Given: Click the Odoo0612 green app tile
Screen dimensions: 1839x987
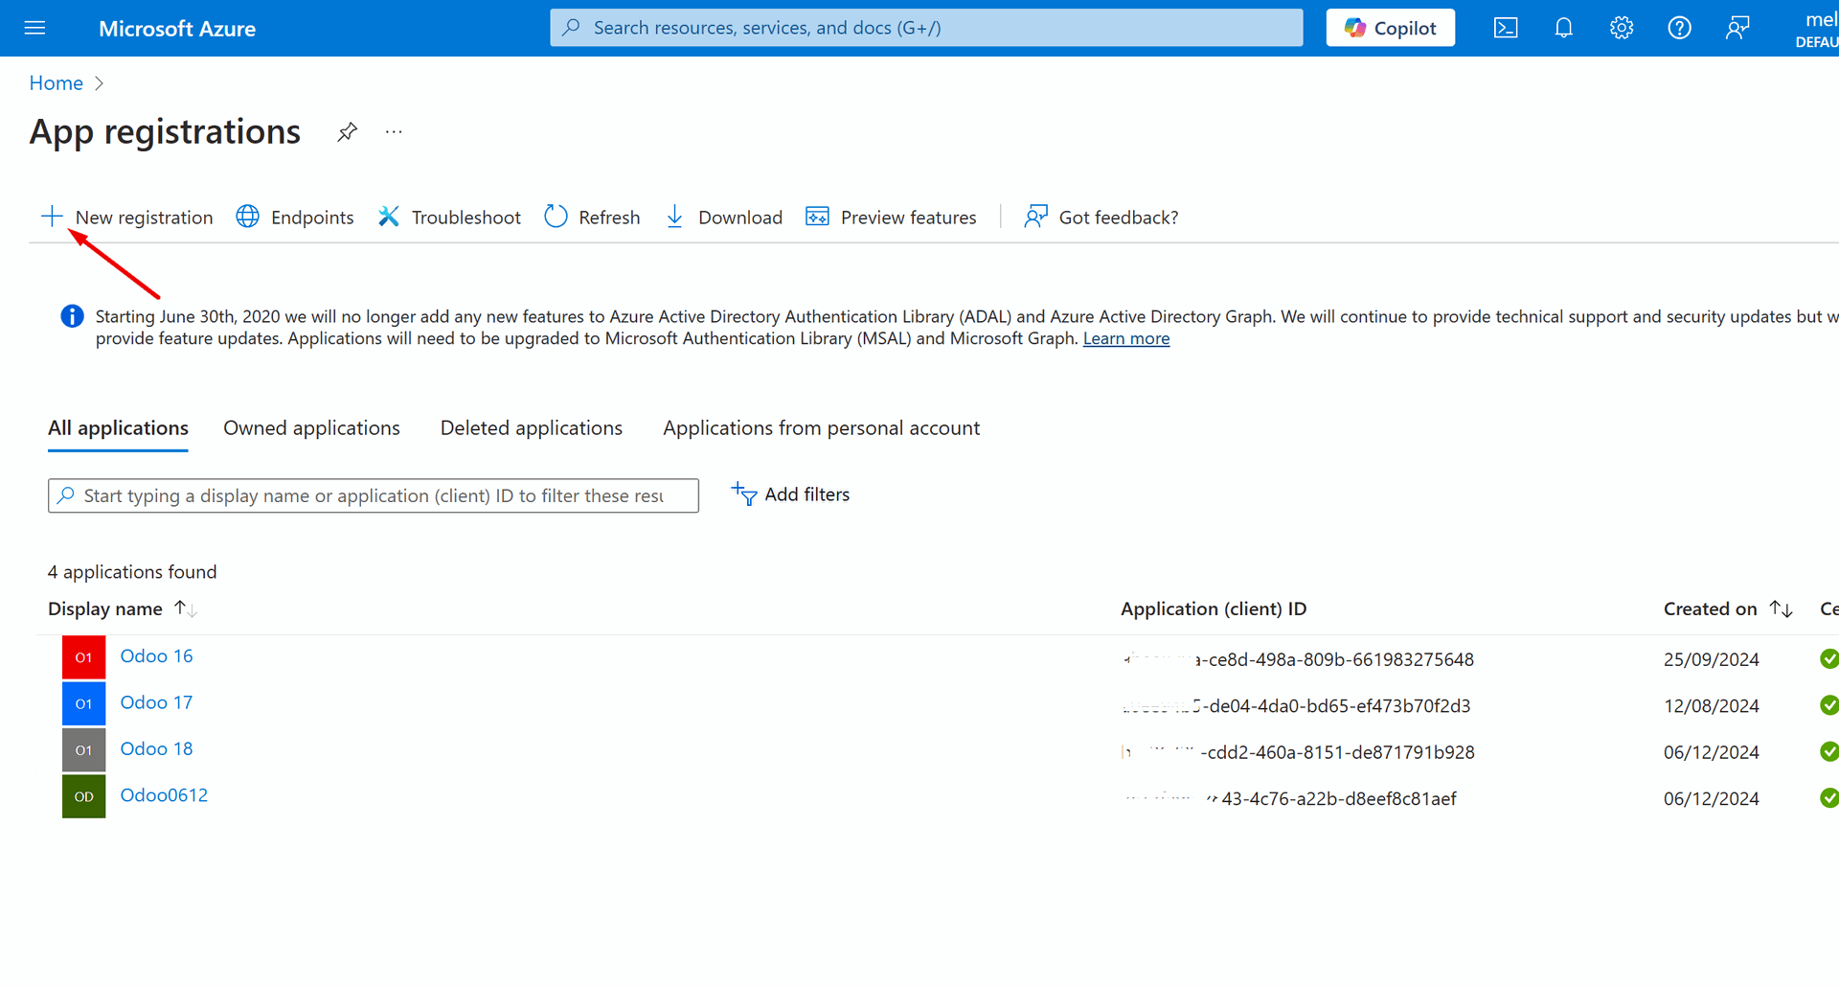Looking at the screenshot, I should coord(84,796).
